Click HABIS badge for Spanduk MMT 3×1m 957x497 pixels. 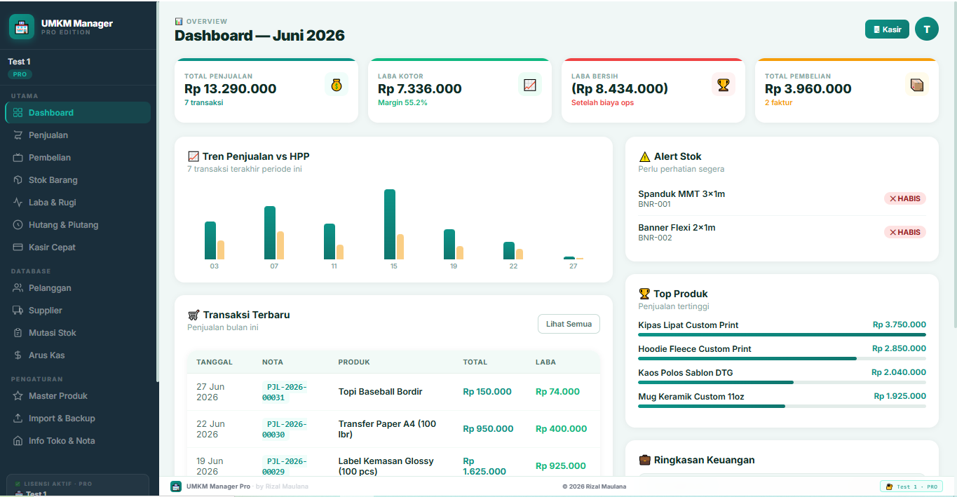pos(905,198)
